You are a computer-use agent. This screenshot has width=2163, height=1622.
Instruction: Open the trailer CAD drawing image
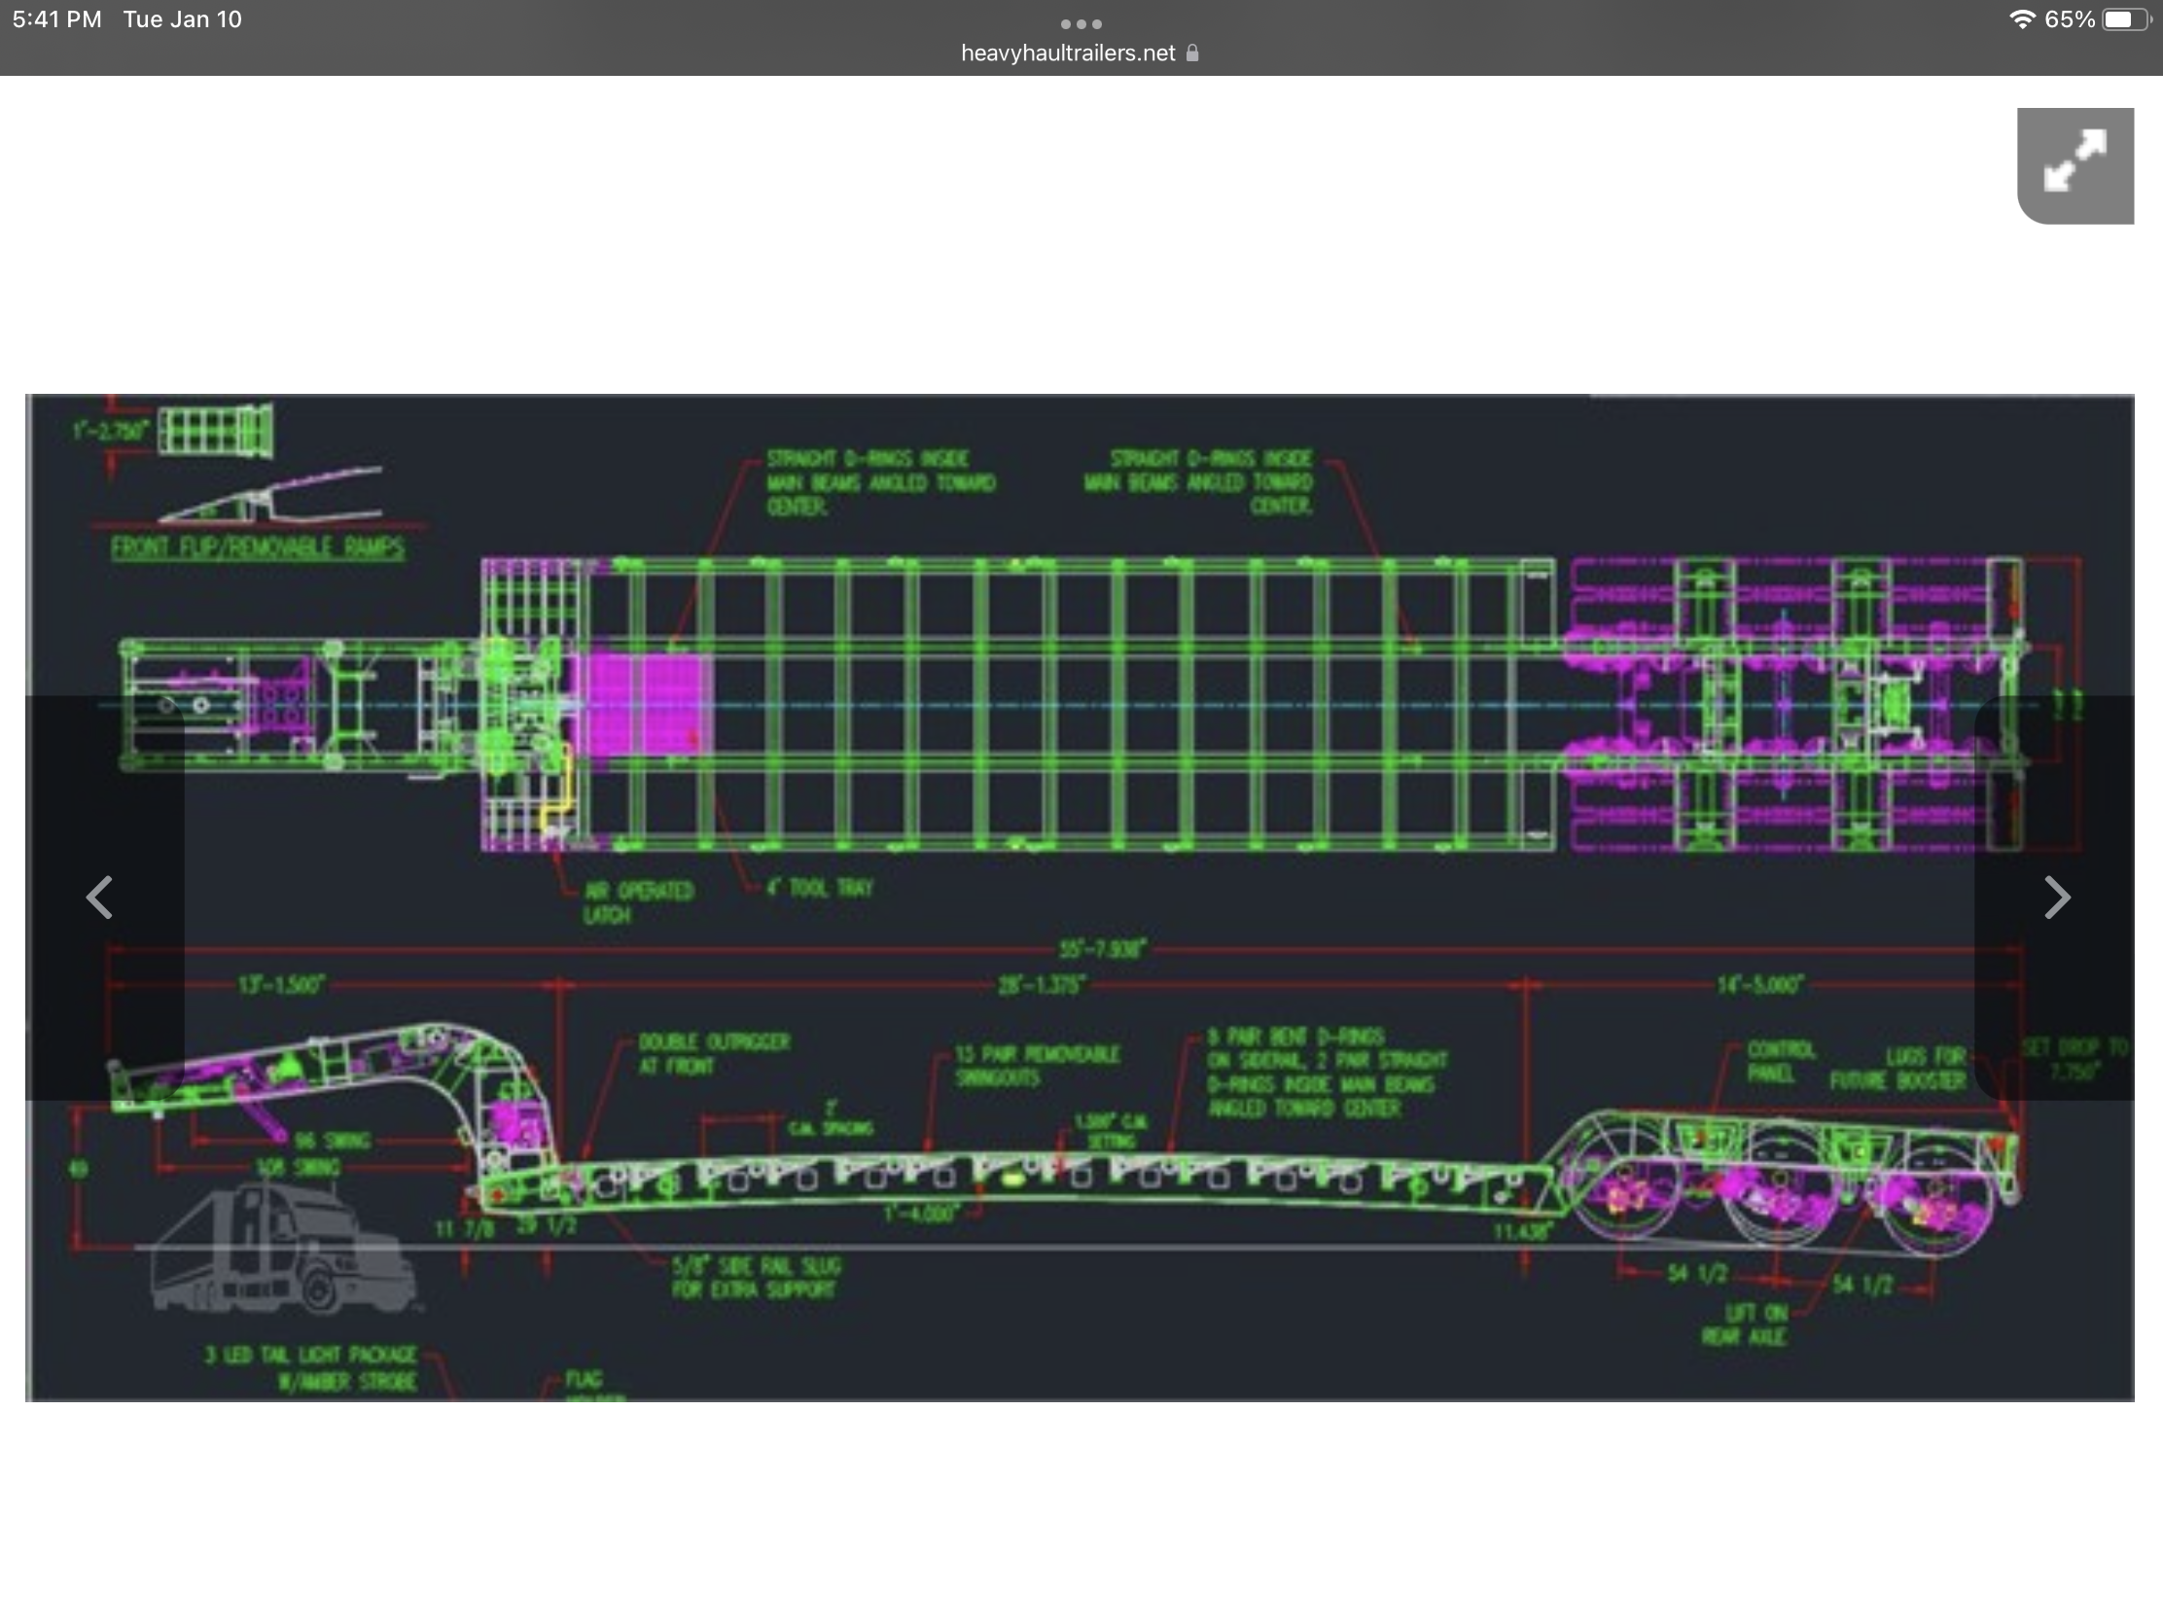coord(1080,898)
